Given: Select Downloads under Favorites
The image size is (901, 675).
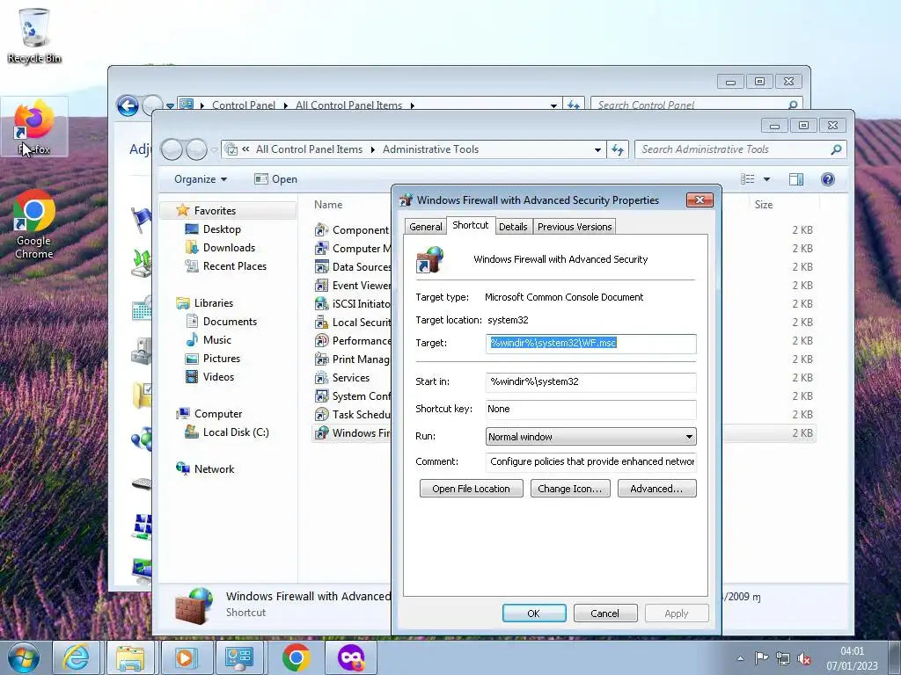Looking at the screenshot, I should [x=228, y=247].
